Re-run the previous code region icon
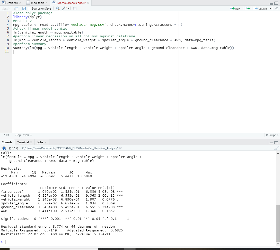Image resolution: width=280 pixels, height=250 pixels. [247, 9]
